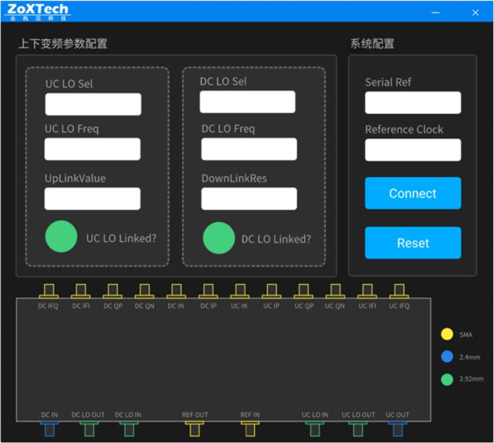Select the UC IFQ connector icon
This screenshot has height=443, width=494.
[399, 291]
